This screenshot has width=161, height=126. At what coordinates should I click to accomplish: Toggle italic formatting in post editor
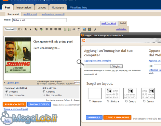coord(31,29)
